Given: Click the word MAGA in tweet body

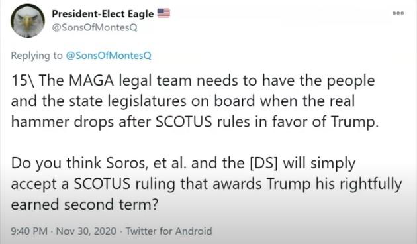Looking at the screenshot, I should [91, 81].
